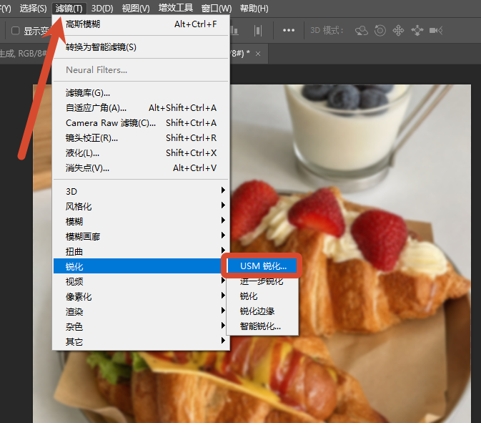Open Camera Raw 滤镜(C)...

click(141, 123)
